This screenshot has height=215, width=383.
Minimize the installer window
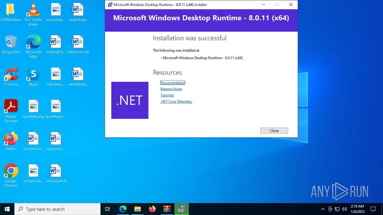click(264, 4)
